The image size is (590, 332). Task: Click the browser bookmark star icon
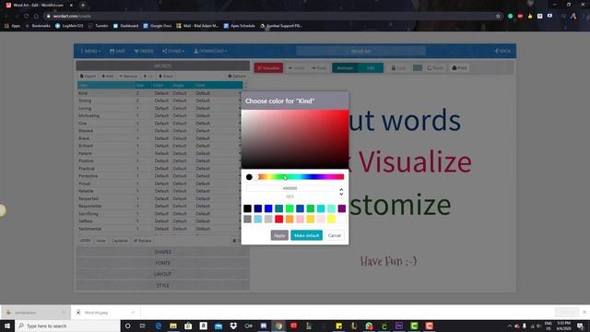(498, 17)
